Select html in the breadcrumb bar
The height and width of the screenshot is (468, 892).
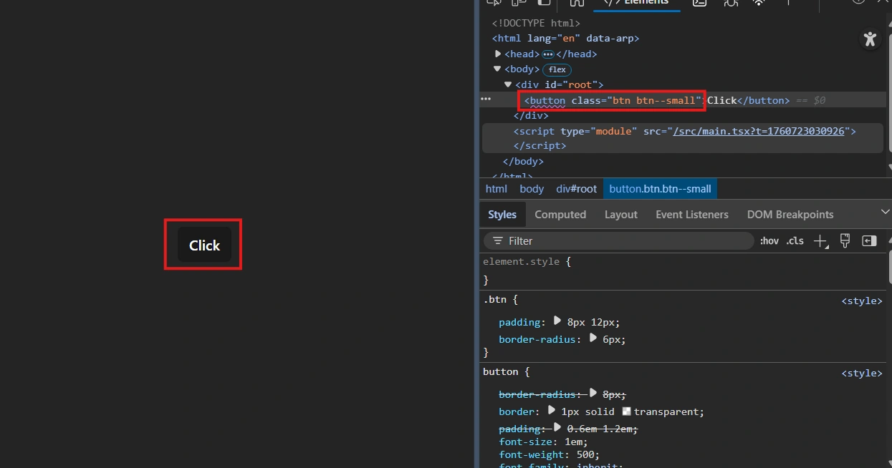(496, 189)
